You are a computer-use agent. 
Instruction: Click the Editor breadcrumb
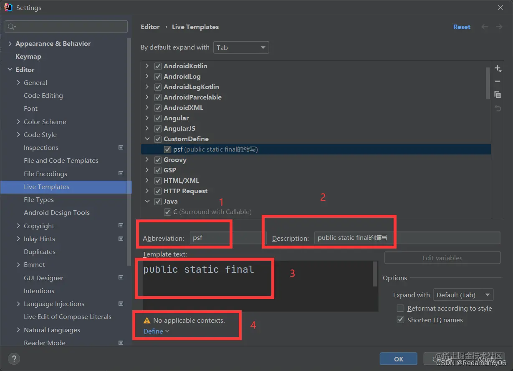pos(150,27)
